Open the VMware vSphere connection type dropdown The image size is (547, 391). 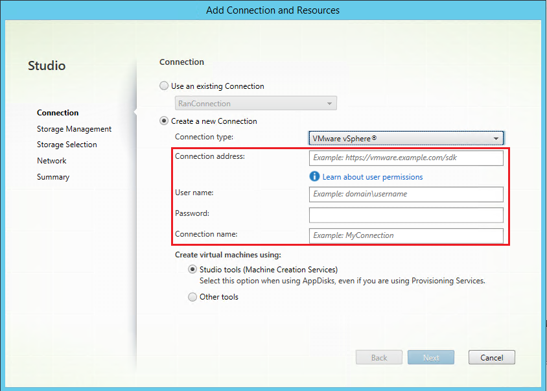click(406, 137)
